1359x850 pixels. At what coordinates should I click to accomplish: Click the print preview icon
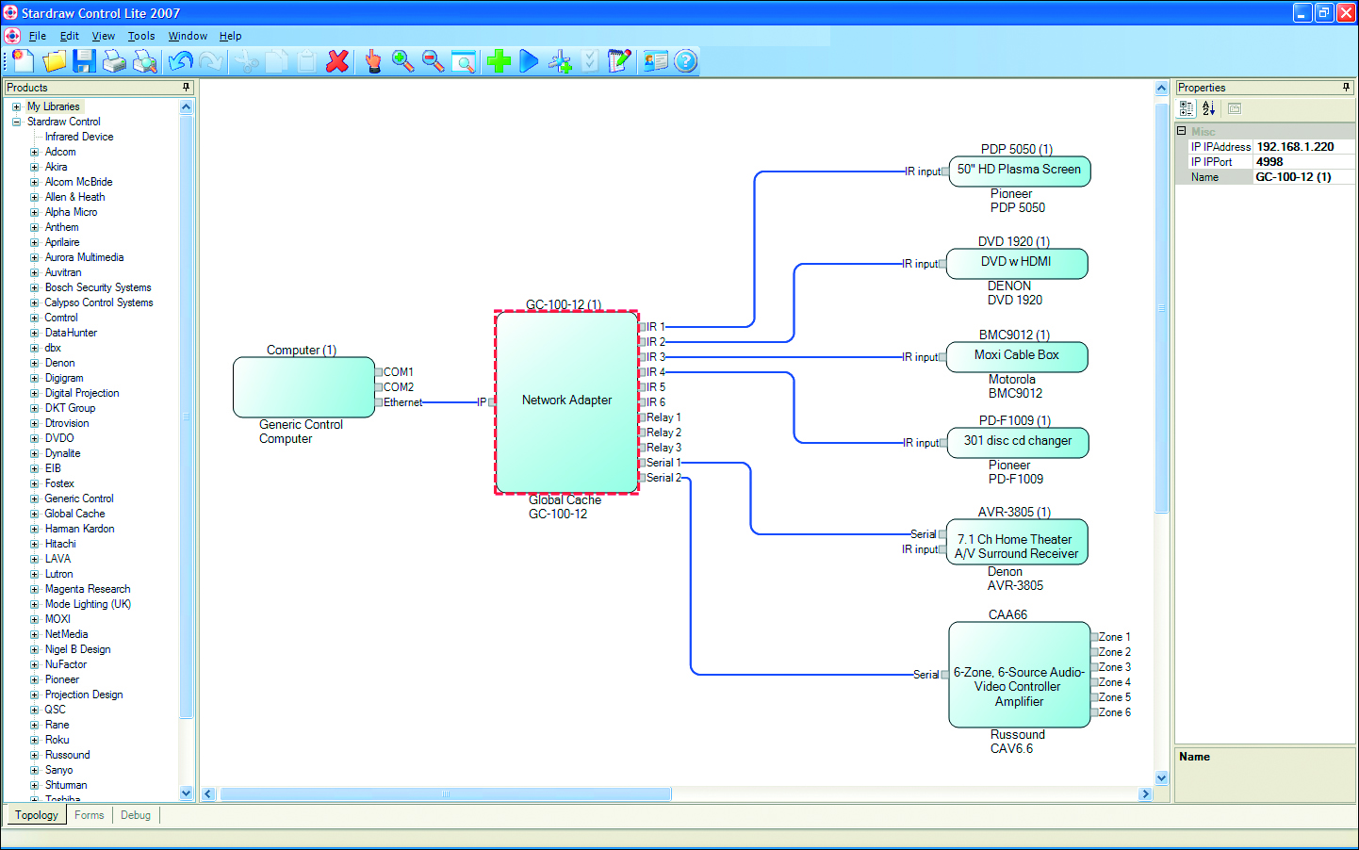pos(145,61)
